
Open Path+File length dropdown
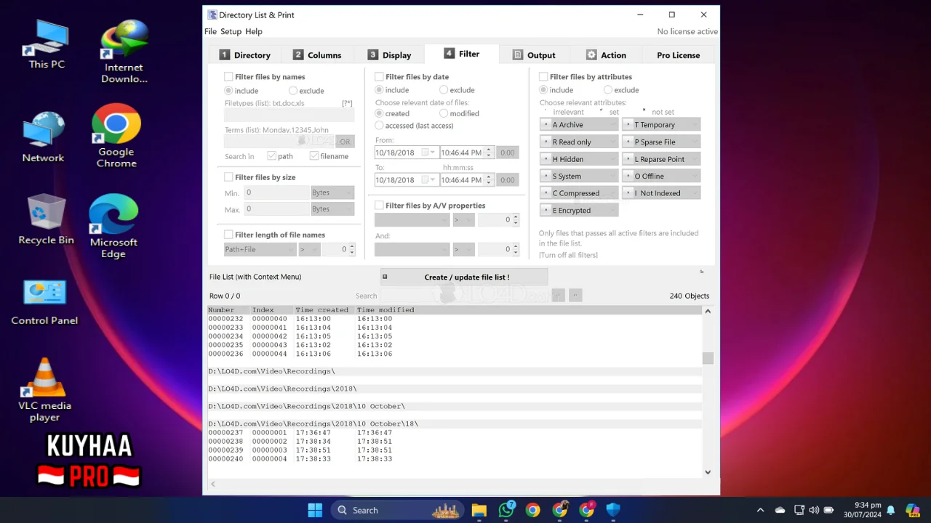coord(260,249)
